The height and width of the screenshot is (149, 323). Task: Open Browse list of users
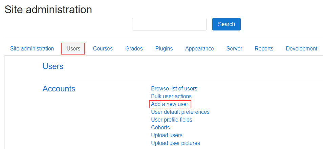pos(174,89)
